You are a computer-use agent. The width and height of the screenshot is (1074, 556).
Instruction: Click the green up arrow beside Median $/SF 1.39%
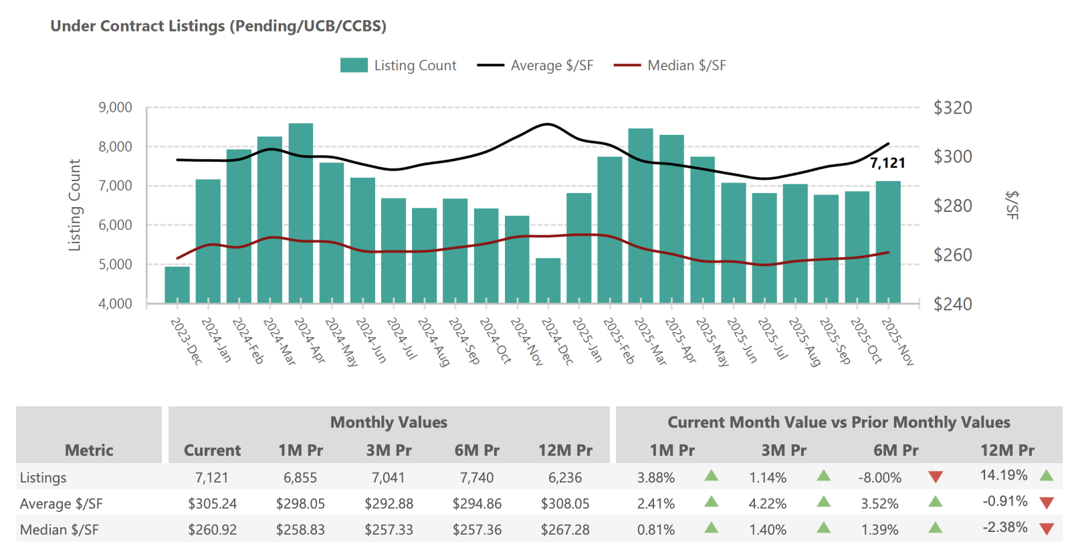coord(936,528)
